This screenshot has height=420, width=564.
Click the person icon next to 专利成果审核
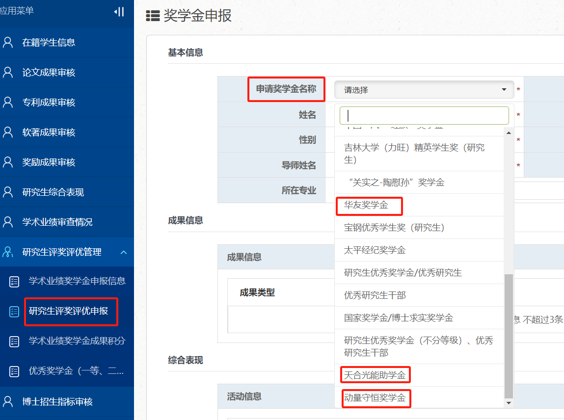tap(8, 103)
